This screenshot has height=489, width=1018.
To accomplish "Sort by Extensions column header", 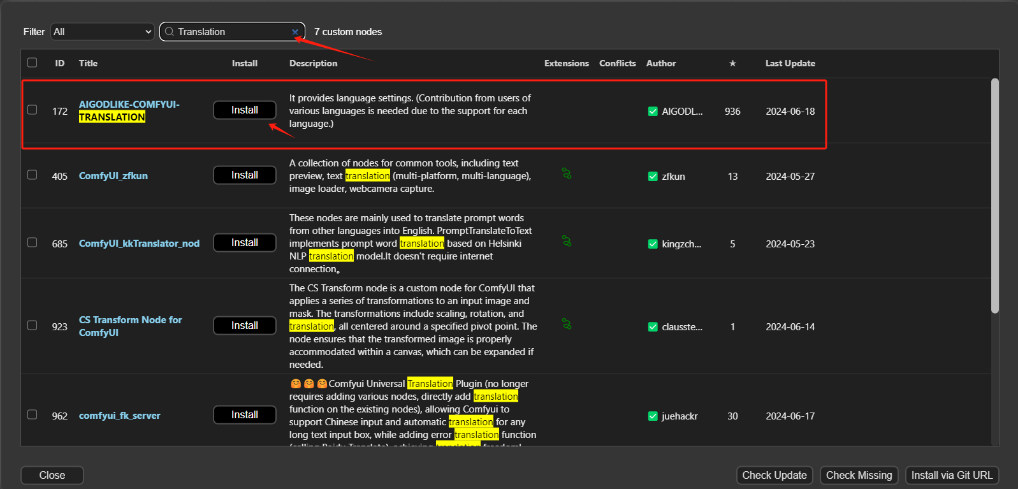I will 567,63.
